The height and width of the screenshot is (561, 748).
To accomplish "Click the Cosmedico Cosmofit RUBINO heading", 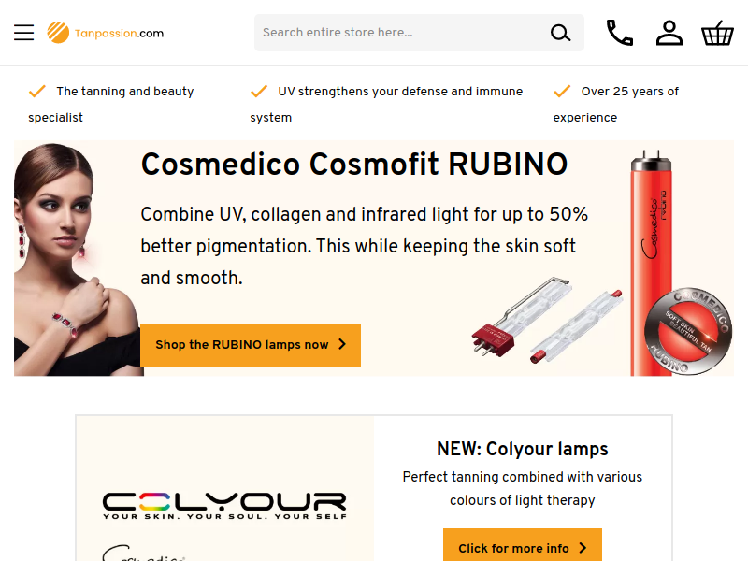I will [354, 165].
